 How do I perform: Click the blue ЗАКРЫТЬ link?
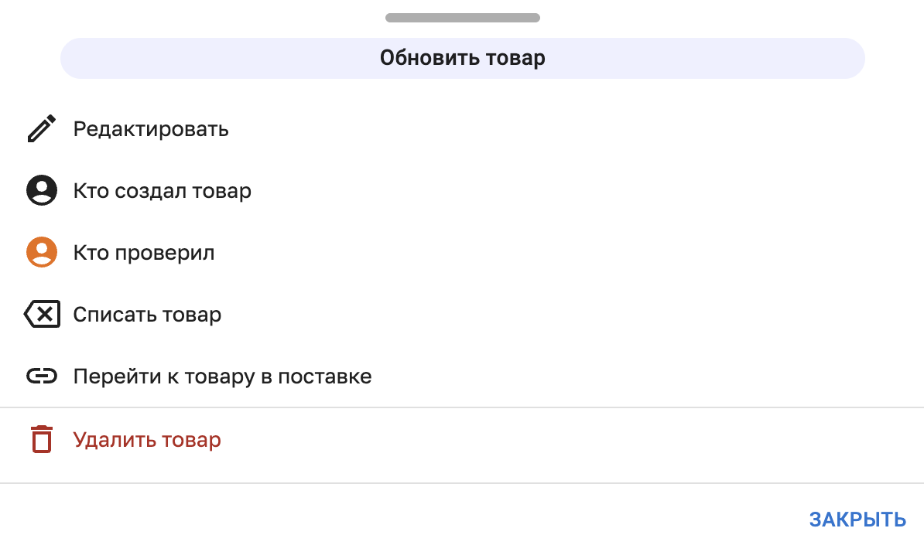point(856,520)
